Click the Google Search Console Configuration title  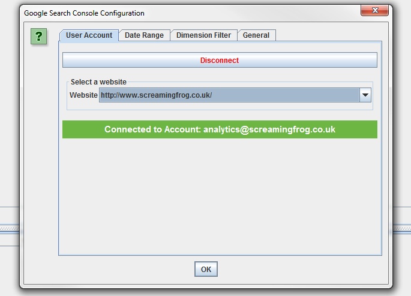pyautogui.click(x=84, y=13)
